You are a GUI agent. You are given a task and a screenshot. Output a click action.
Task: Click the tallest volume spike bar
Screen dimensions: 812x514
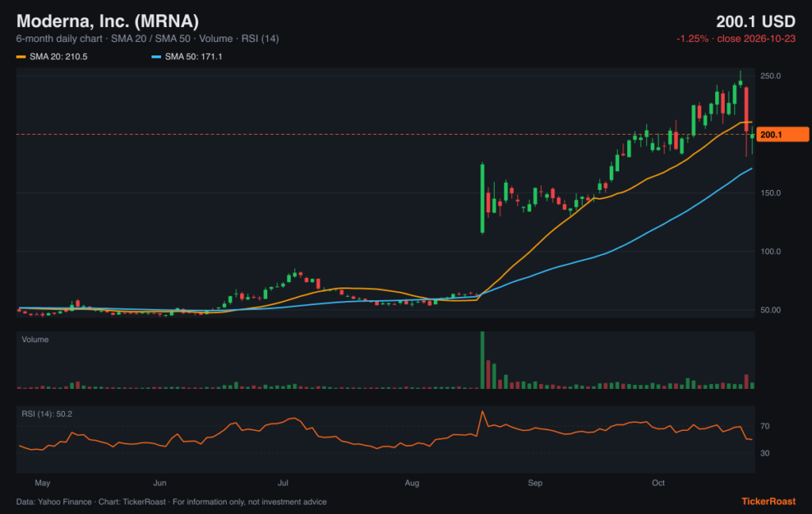(x=483, y=360)
